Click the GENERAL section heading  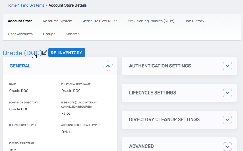click(20, 66)
